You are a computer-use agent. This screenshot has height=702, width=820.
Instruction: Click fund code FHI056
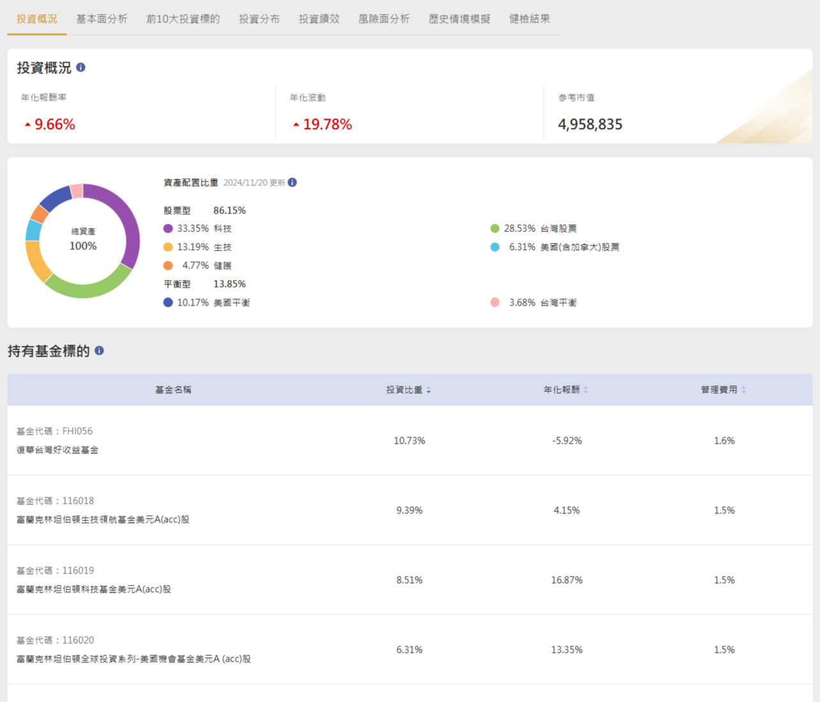77,432
